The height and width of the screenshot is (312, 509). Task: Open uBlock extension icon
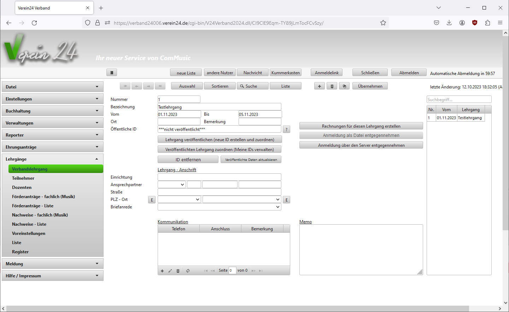(x=475, y=23)
